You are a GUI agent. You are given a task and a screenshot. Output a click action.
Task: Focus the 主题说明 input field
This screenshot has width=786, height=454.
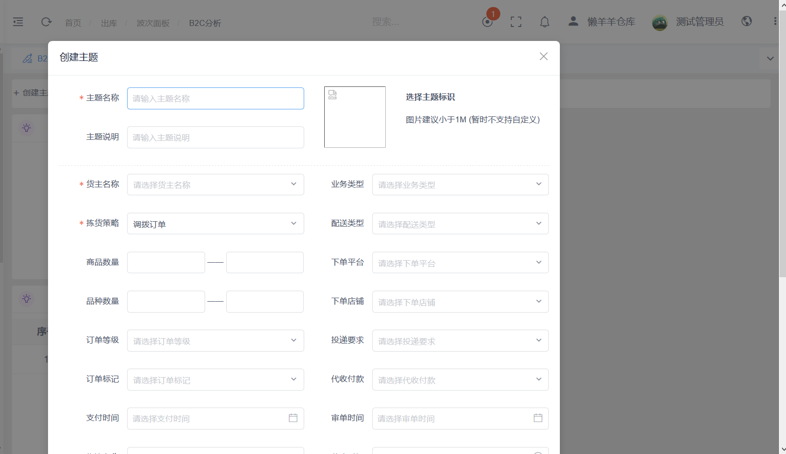click(x=216, y=137)
